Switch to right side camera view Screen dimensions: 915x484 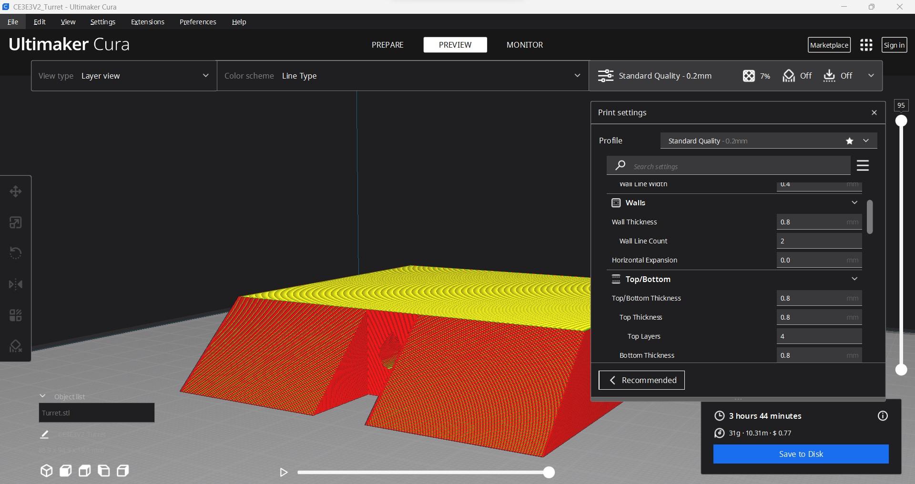pos(122,471)
